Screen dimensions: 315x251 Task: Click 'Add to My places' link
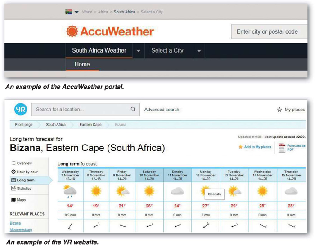(x=258, y=147)
